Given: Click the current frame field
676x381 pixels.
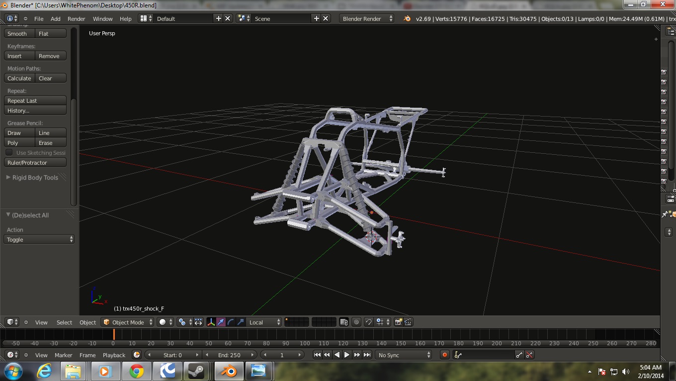Looking at the screenshot, I should coord(282,355).
